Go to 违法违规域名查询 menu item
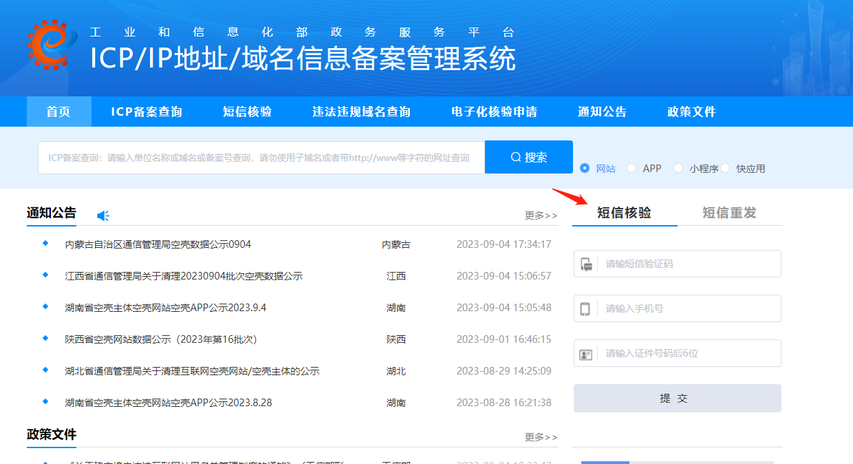Screen dimensions: 853x464 pyautogui.click(x=362, y=112)
